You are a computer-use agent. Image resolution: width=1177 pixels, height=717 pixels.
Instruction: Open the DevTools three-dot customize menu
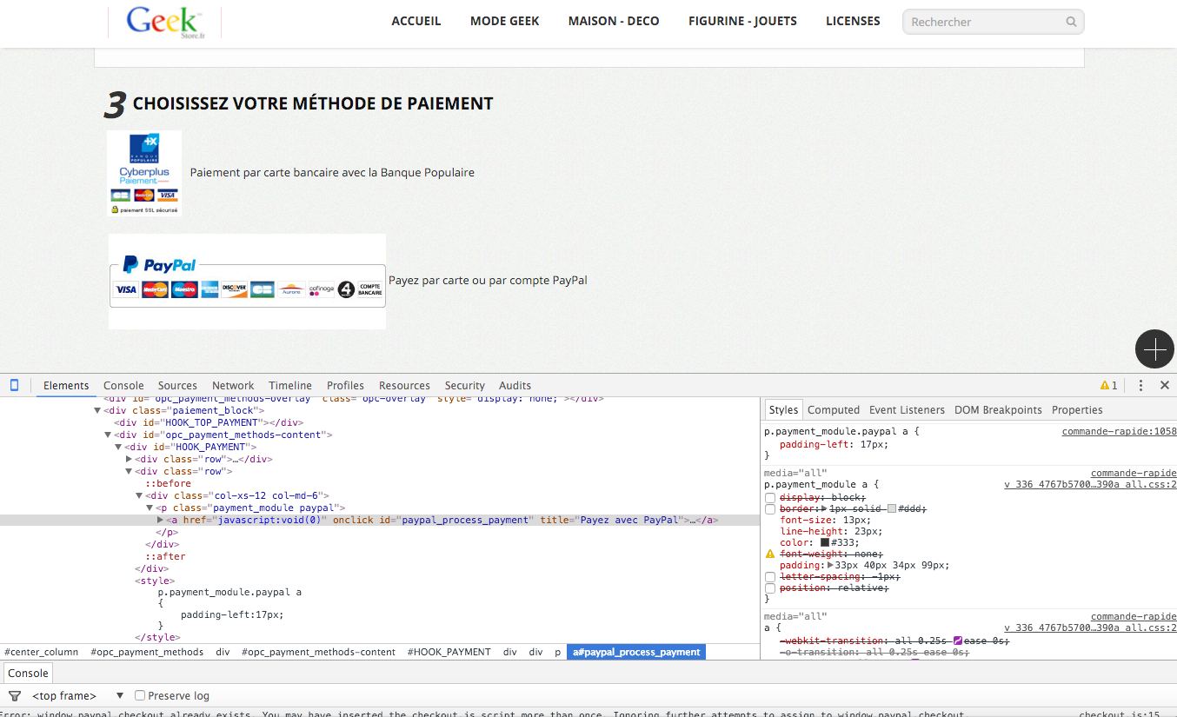pyautogui.click(x=1140, y=385)
